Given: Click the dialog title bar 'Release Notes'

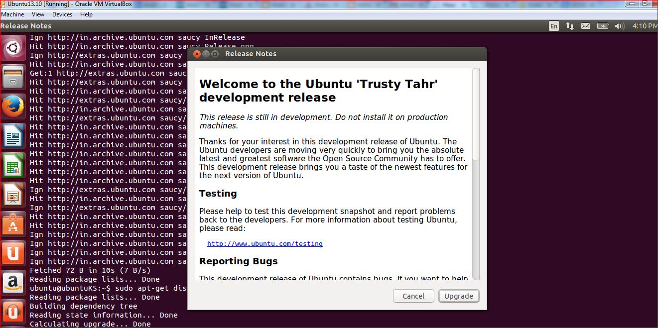Looking at the screenshot, I should (x=251, y=54).
